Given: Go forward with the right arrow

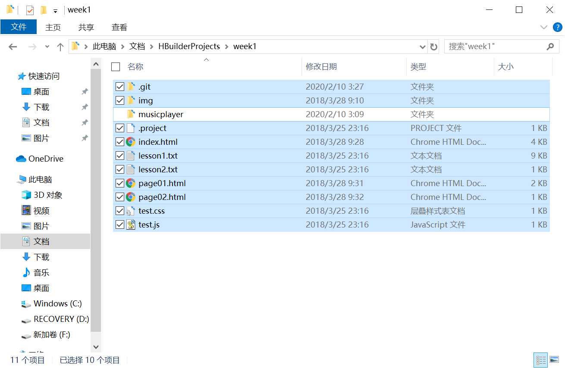Looking at the screenshot, I should [x=32, y=47].
